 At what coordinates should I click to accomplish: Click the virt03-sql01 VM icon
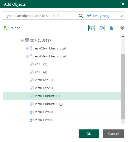pyautogui.click(x=32, y=80)
